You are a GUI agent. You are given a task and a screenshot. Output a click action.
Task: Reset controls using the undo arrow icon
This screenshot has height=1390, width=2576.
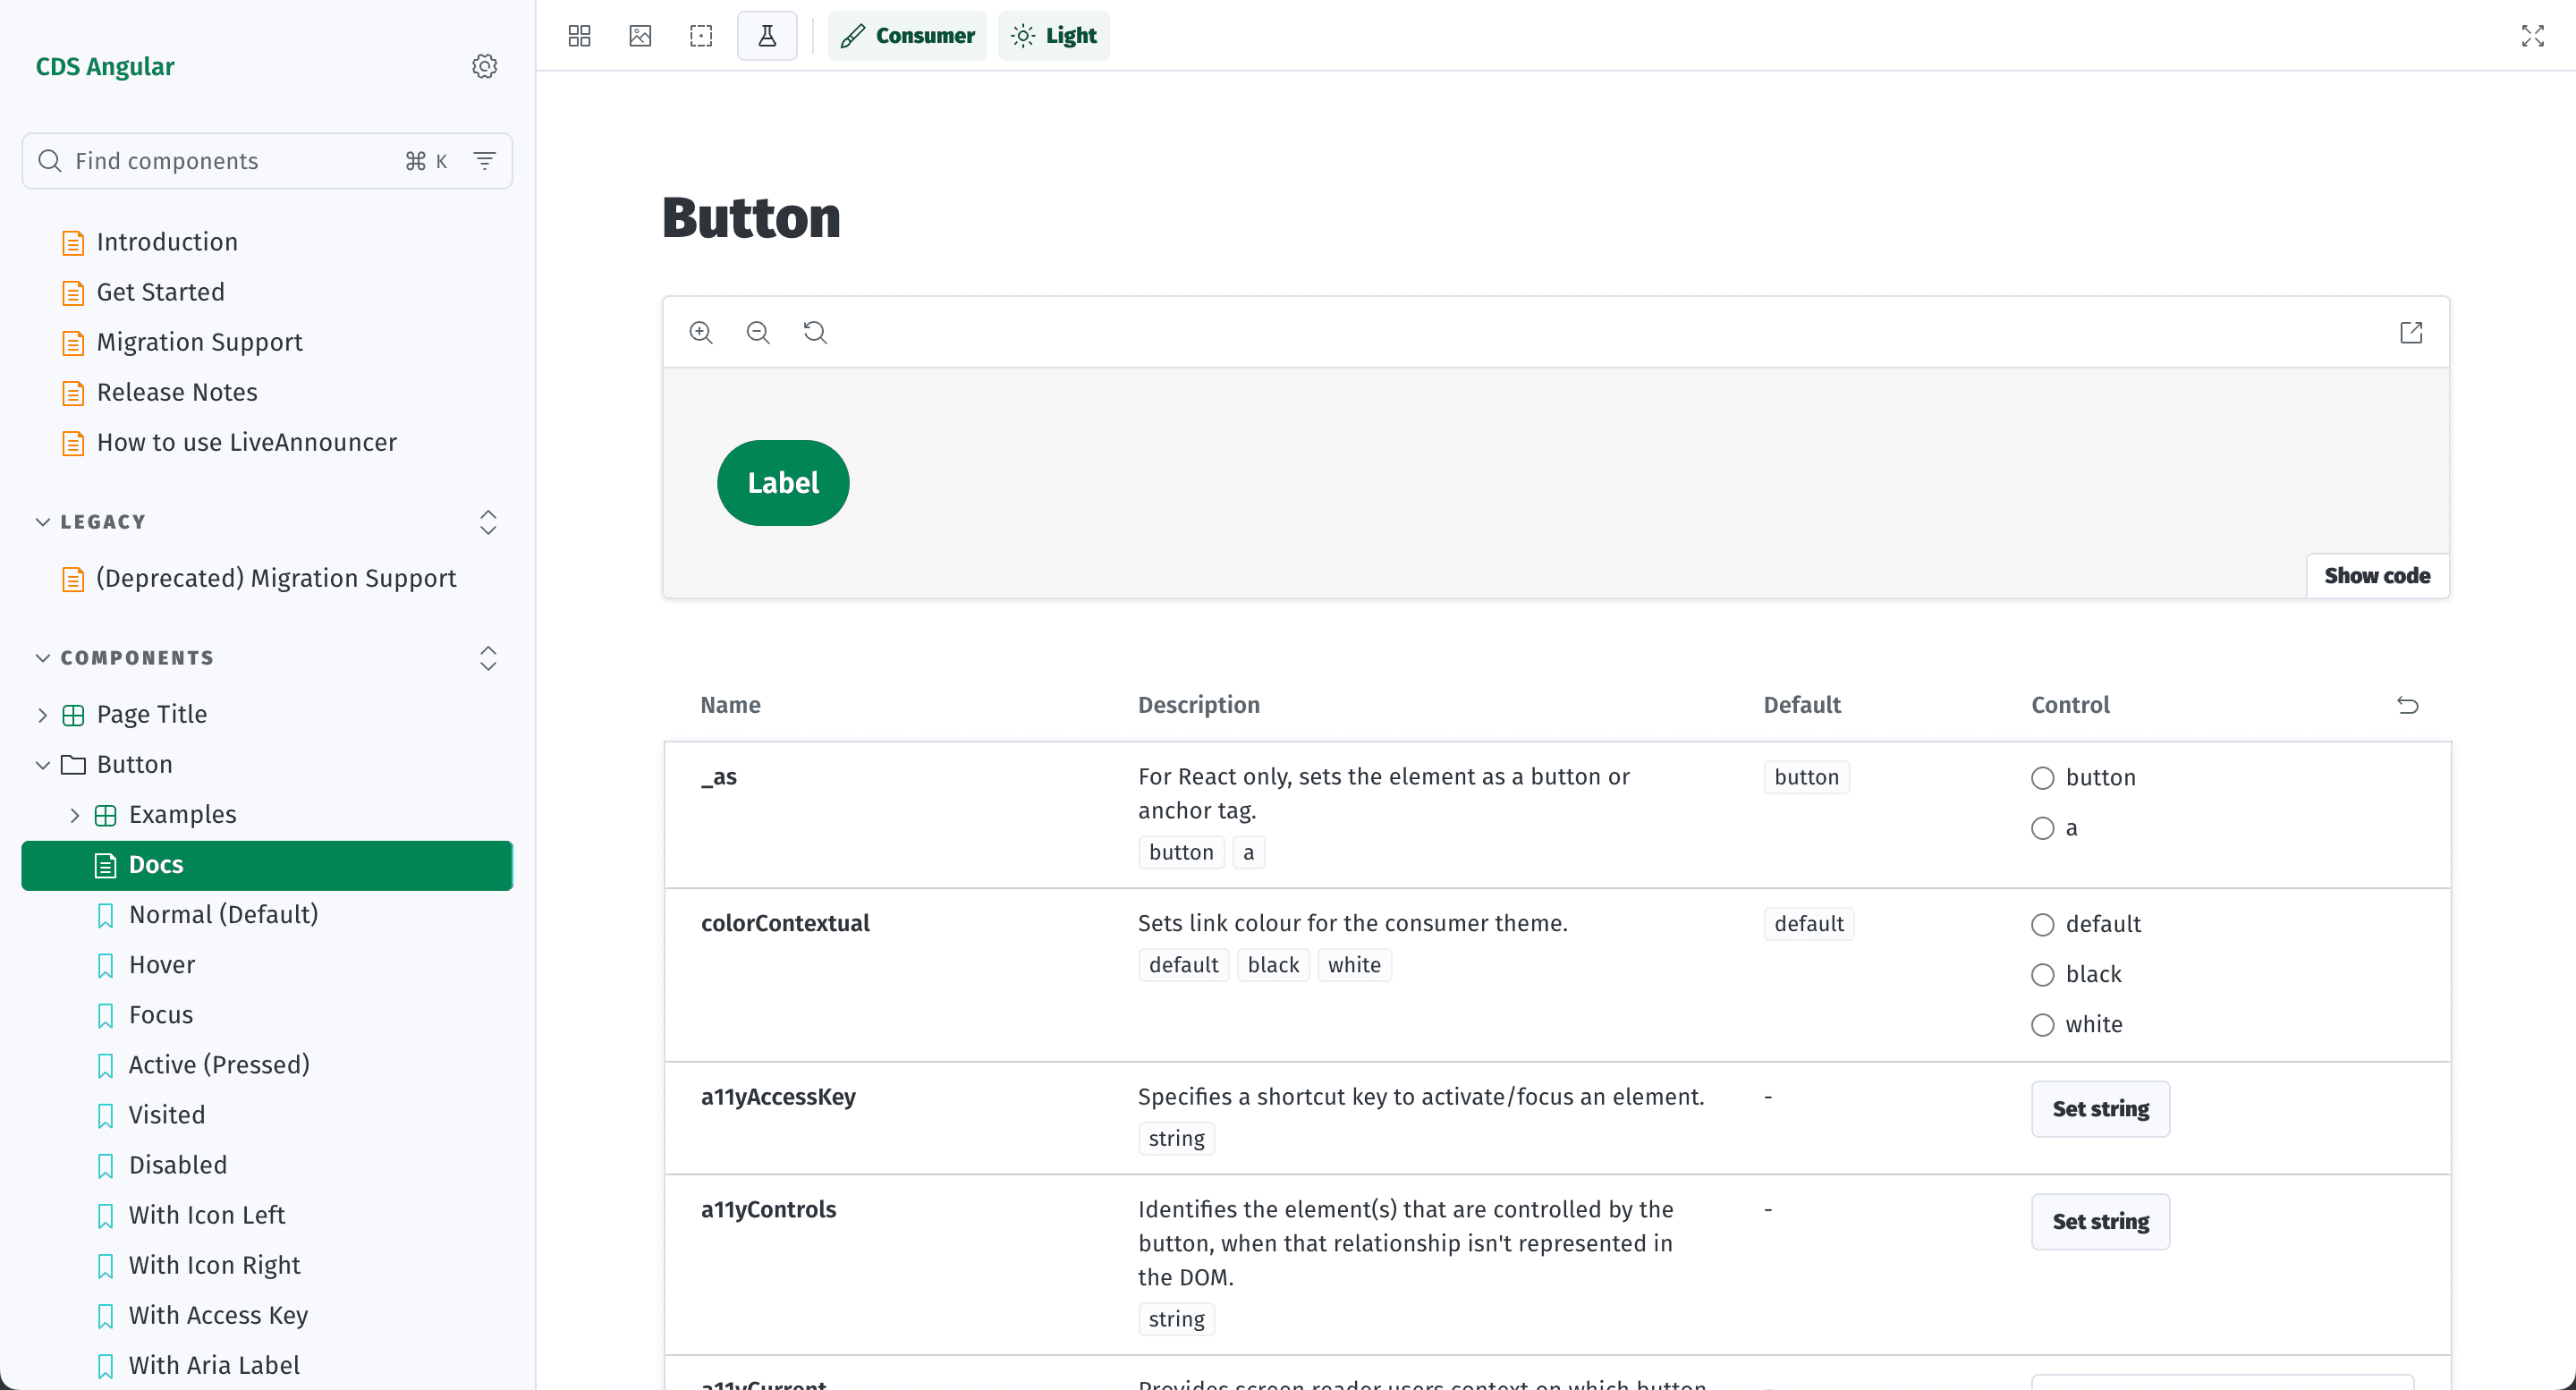coord(2408,705)
